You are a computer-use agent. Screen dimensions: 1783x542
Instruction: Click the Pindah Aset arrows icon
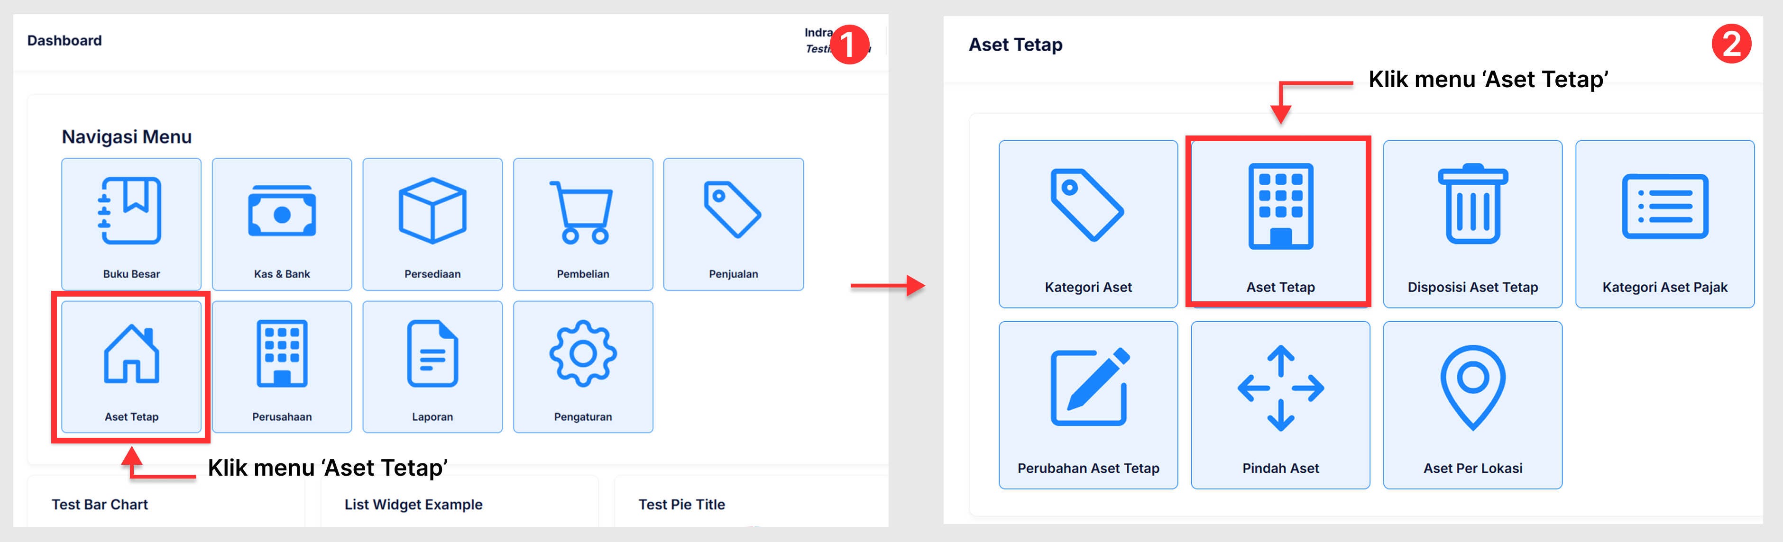(x=1280, y=388)
